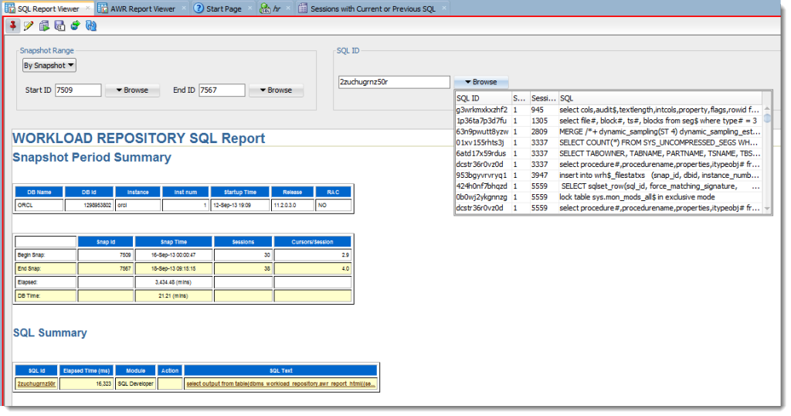The width and height of the screenshot is (791, 416).
Task: Open the By Snapshot dropdown
Action: click(x=49, y=65)
